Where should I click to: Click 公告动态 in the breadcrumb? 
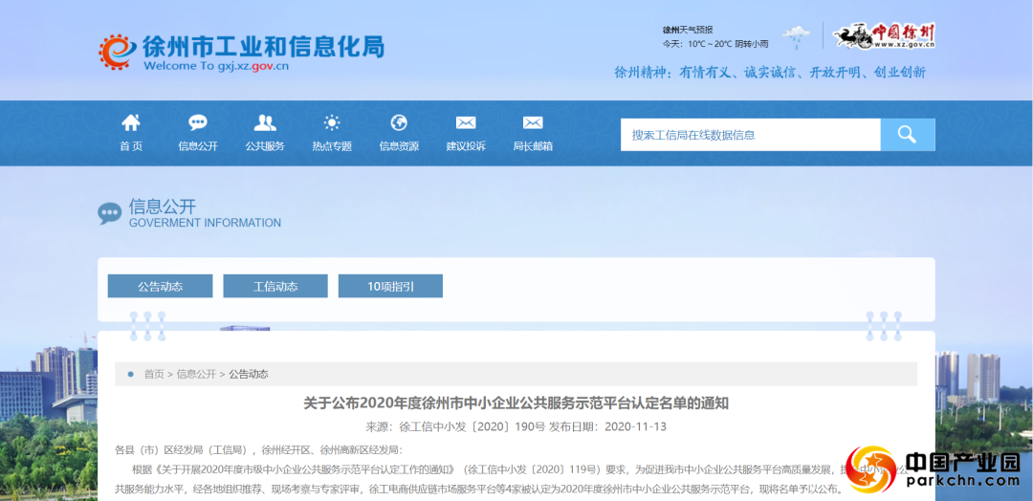[x=249, y=374]
